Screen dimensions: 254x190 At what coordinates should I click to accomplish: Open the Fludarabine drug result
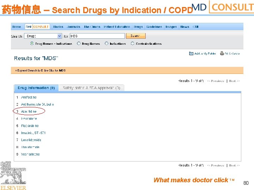tap(30, 126)
